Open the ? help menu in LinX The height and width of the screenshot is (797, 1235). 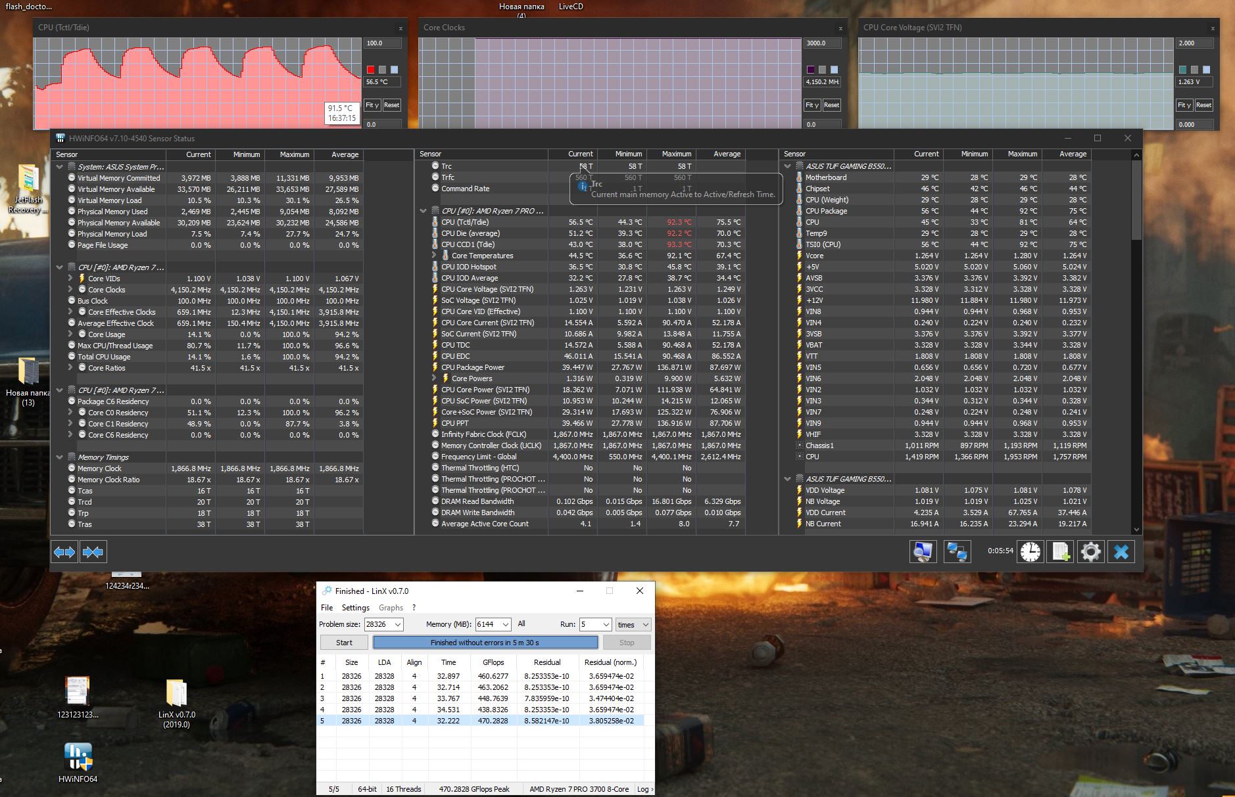(x=414, y=608)
